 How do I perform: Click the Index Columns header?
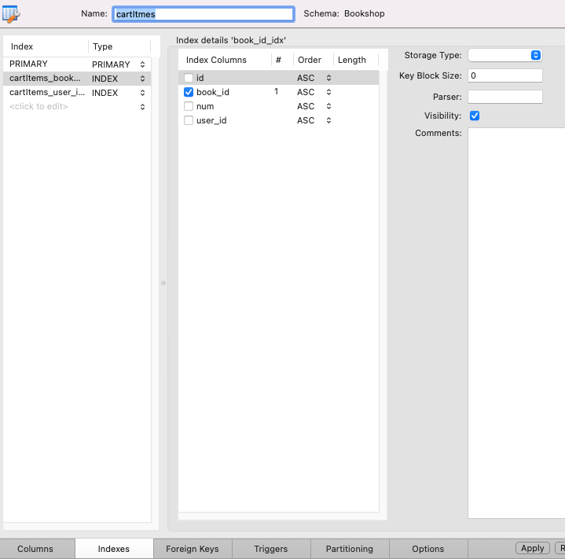pos(225,60)
